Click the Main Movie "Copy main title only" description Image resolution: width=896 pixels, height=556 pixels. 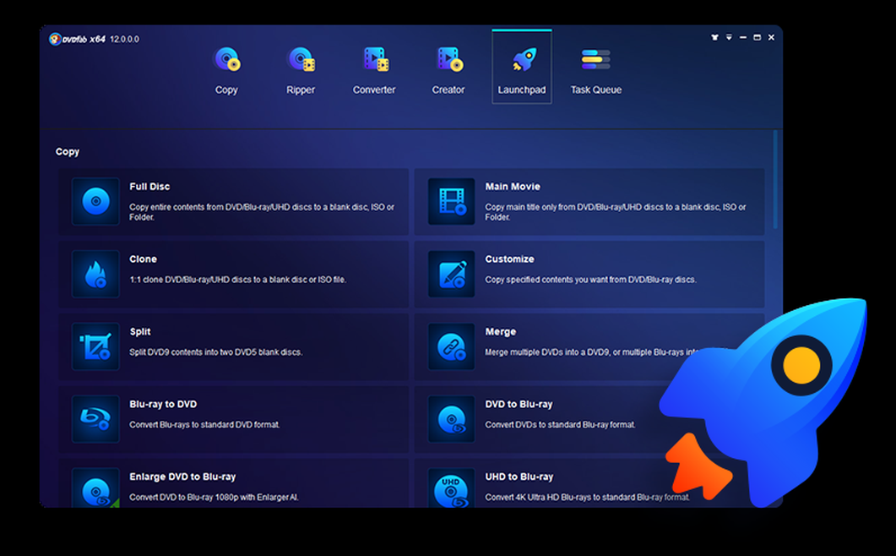pos(616,211)
